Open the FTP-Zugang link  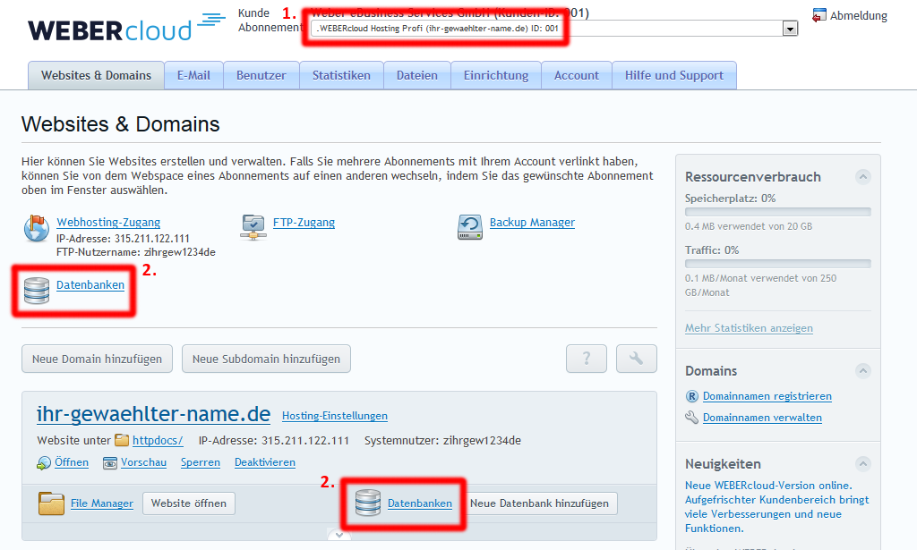click(304, 223)
